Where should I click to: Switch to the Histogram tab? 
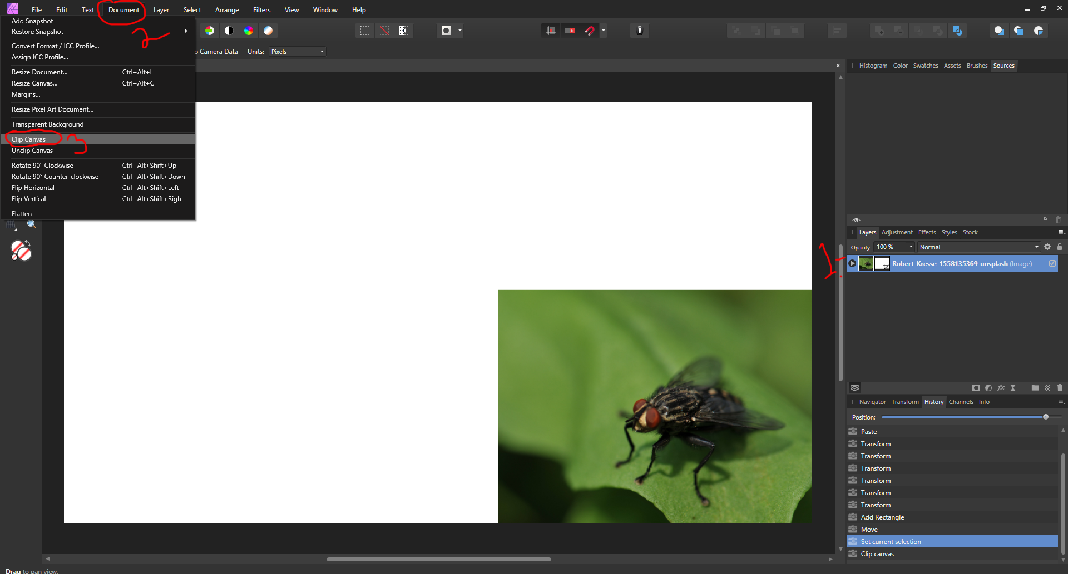(x=873, y=66)
